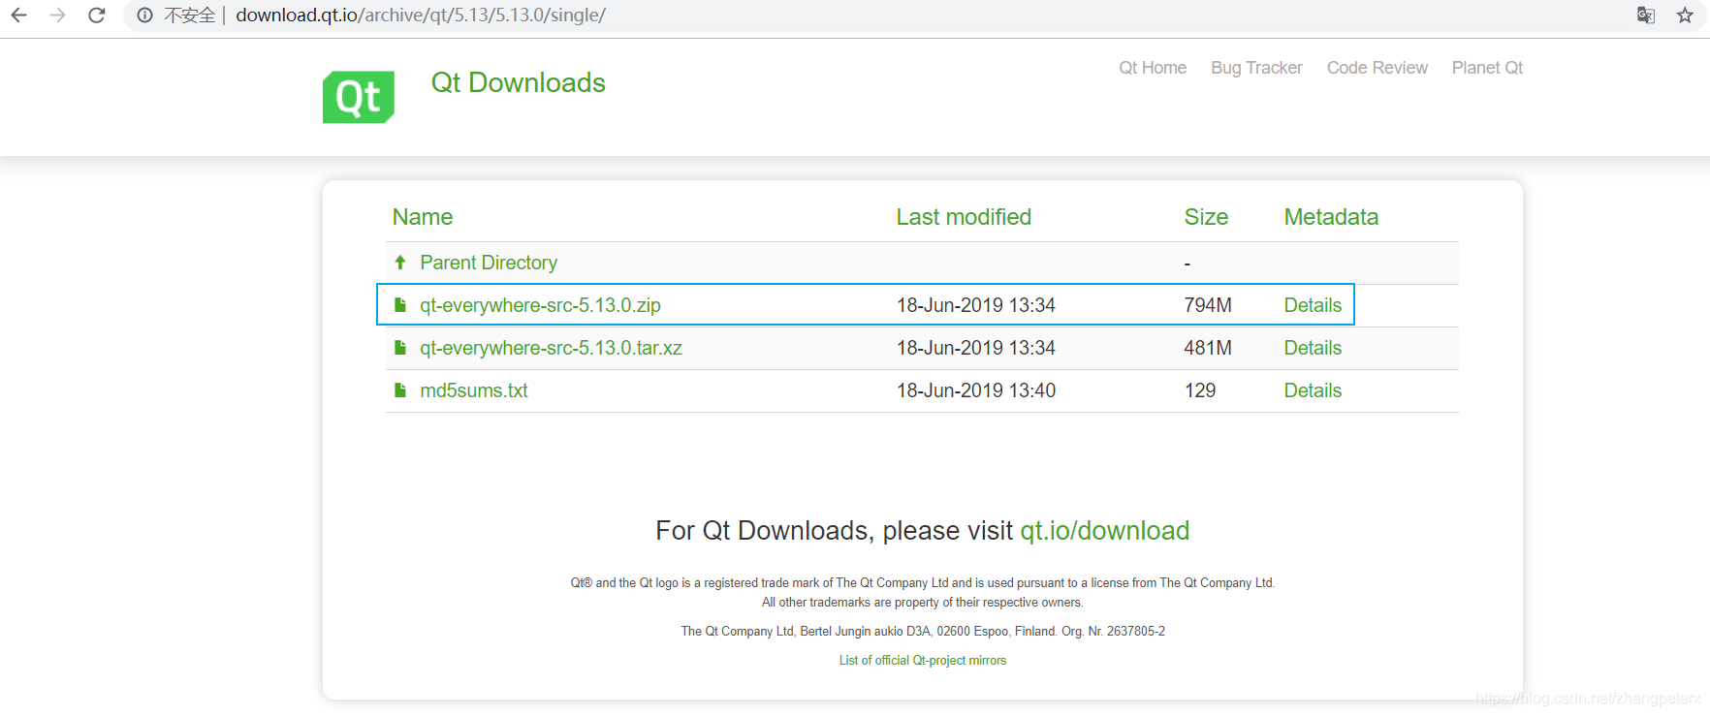Open the Code Review menu link
The image size is (1710, 716).
(1377, 68)
